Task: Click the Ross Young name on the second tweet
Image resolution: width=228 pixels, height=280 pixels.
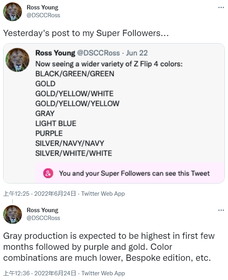Action: click(42, 210)
